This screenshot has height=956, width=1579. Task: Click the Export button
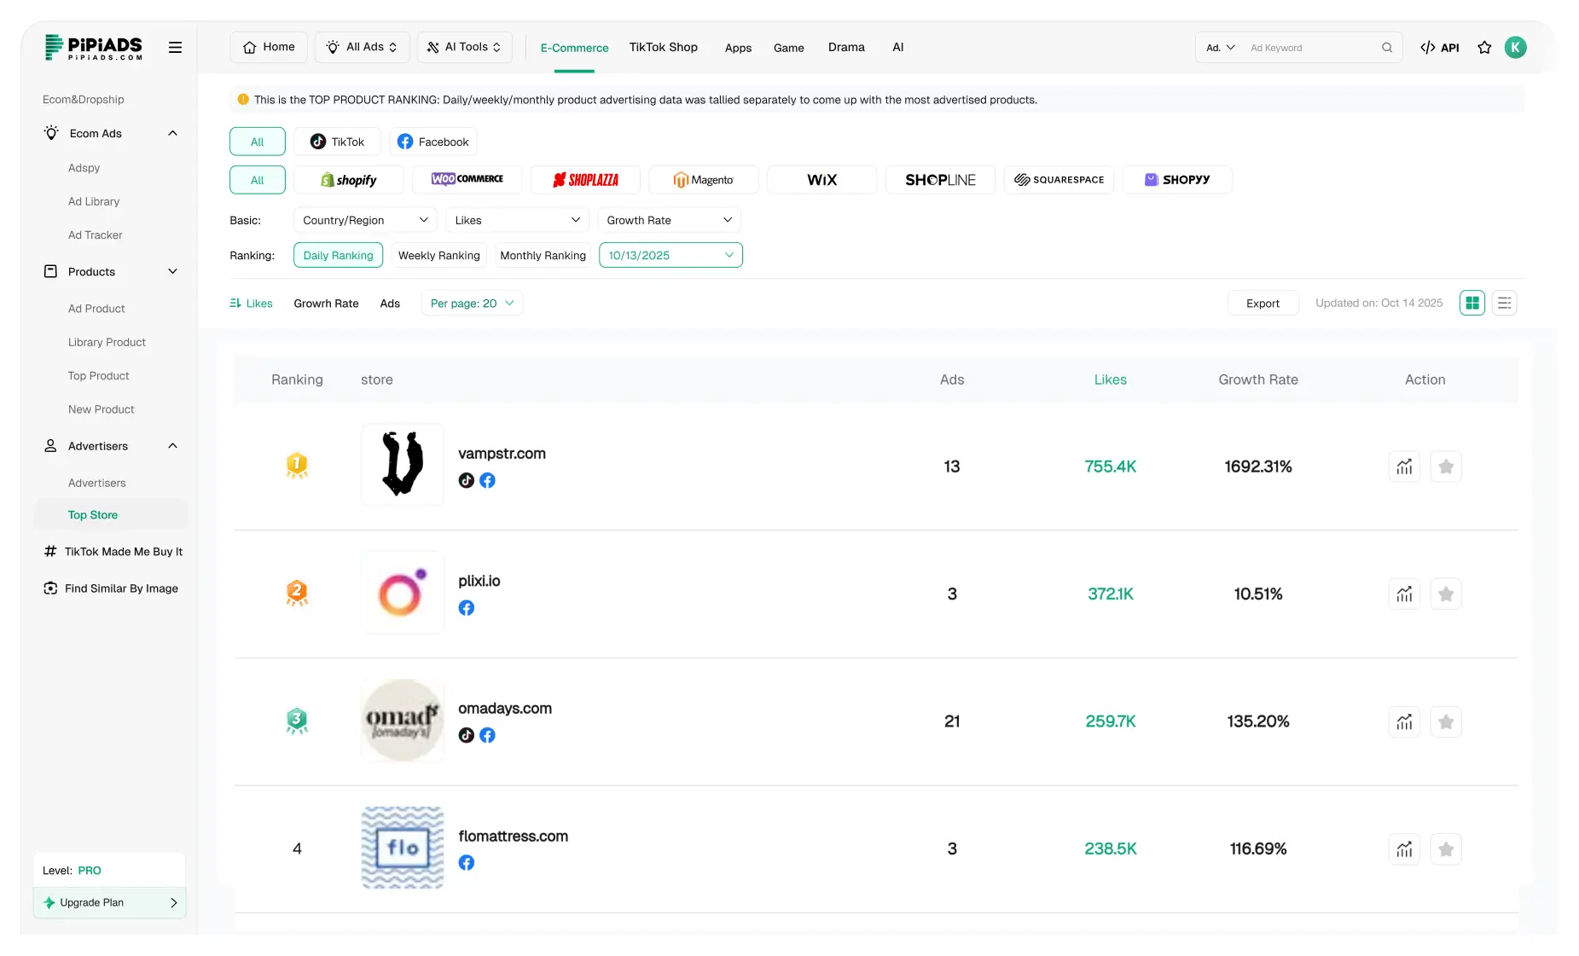click(1263, 304)
